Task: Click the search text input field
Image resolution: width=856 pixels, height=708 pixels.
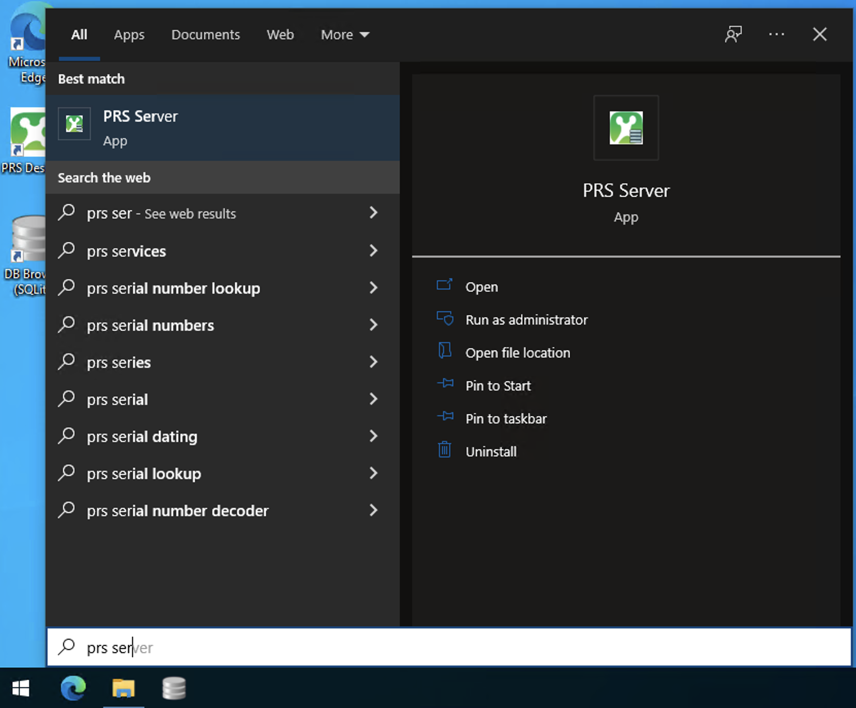Action: click(x=449, y=647)
